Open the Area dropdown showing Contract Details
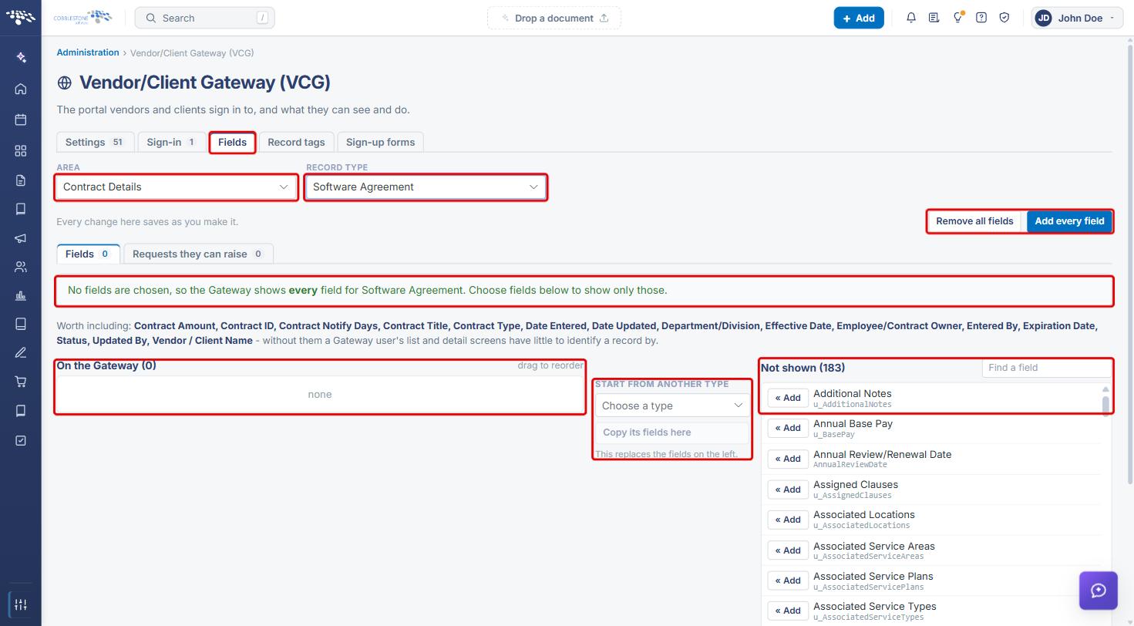Viewport: 1134px width, 626px height. point(176,187)
